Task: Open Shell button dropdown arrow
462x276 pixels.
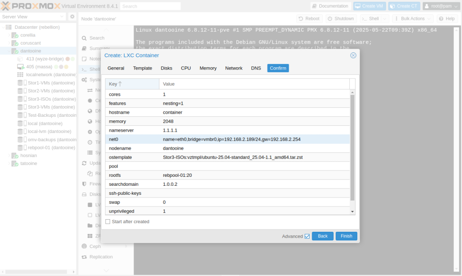Action: pos(384,18)
